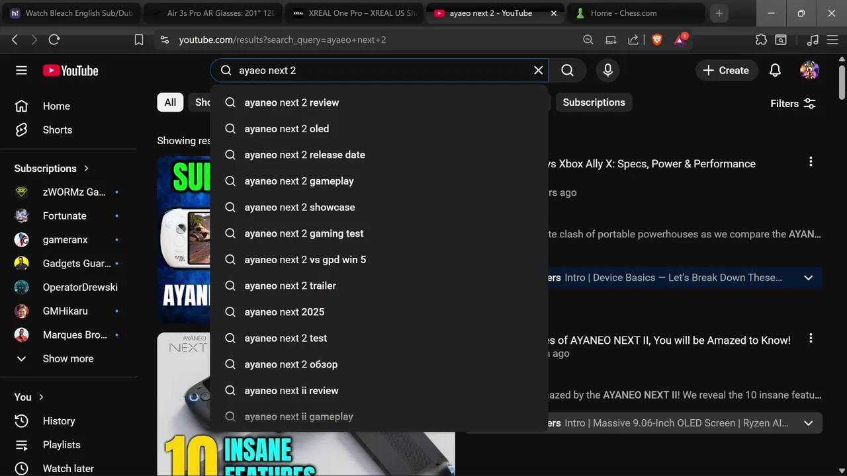This screenshot has height=476, width=847.
Task: Open the AYANEO NEXT II Amazed video title
Action: coord(669,340)
